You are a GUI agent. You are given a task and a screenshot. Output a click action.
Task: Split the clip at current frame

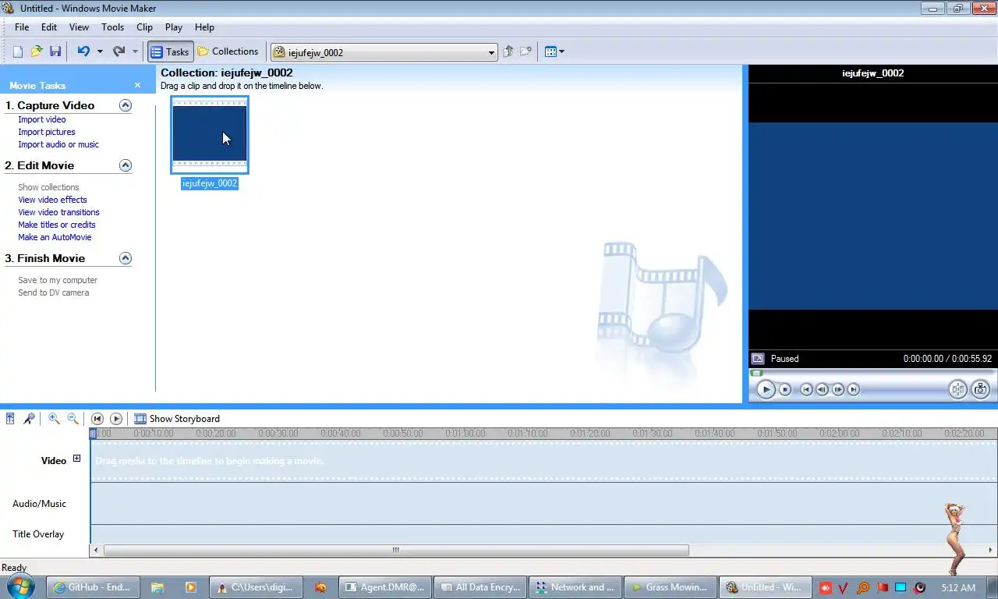(x=958, y=389)
